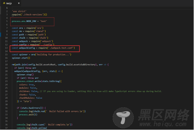Click line number 5 in the gutter

7,21
